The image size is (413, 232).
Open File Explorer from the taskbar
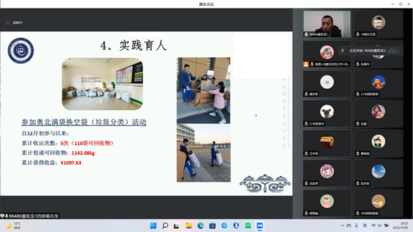pos(189,225)
